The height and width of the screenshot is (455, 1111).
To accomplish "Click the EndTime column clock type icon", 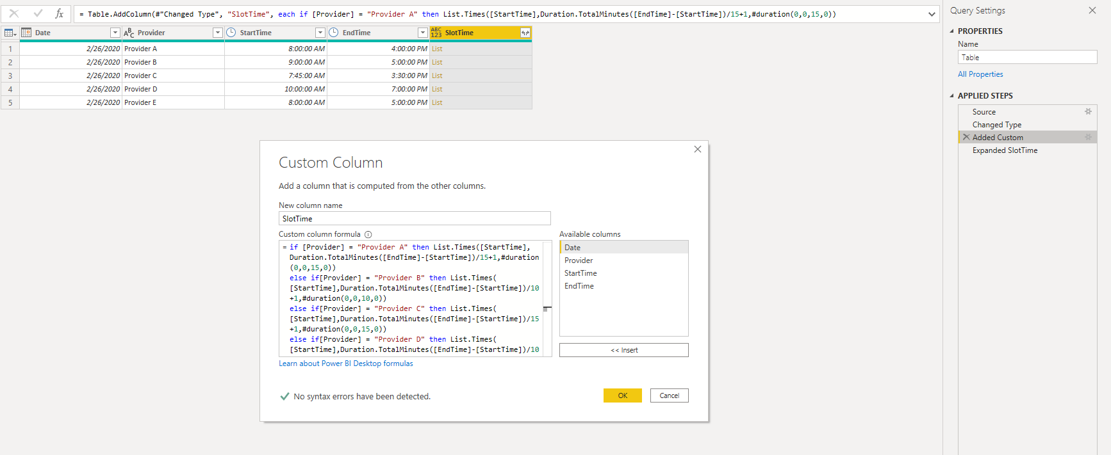I will [334, 33].
